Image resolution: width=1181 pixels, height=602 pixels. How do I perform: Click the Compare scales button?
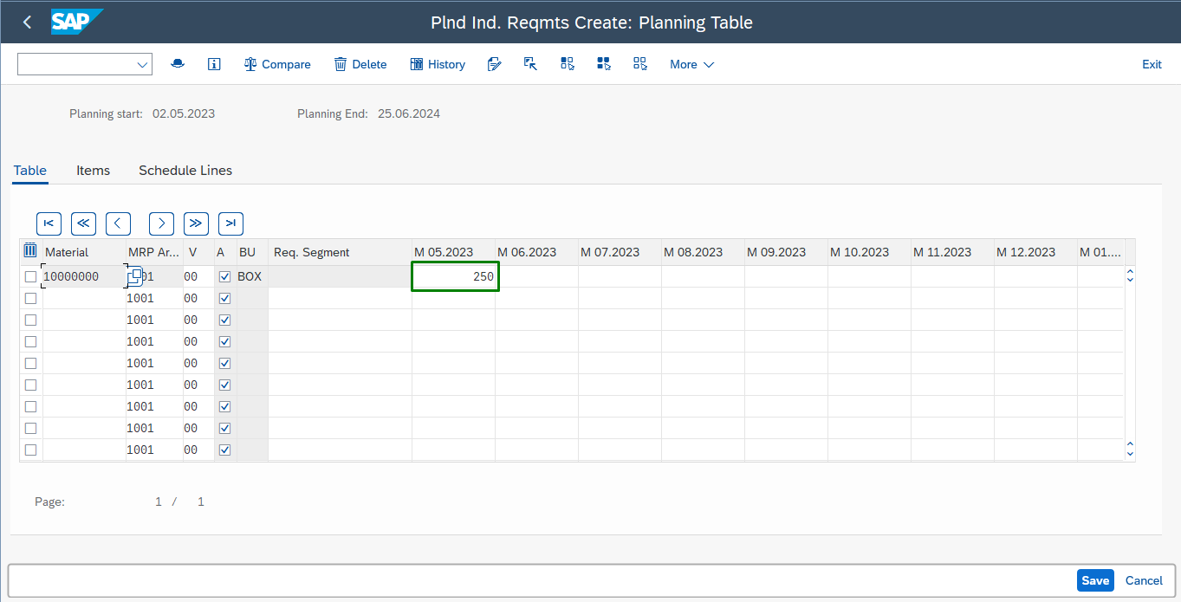(x=277, y=64)
